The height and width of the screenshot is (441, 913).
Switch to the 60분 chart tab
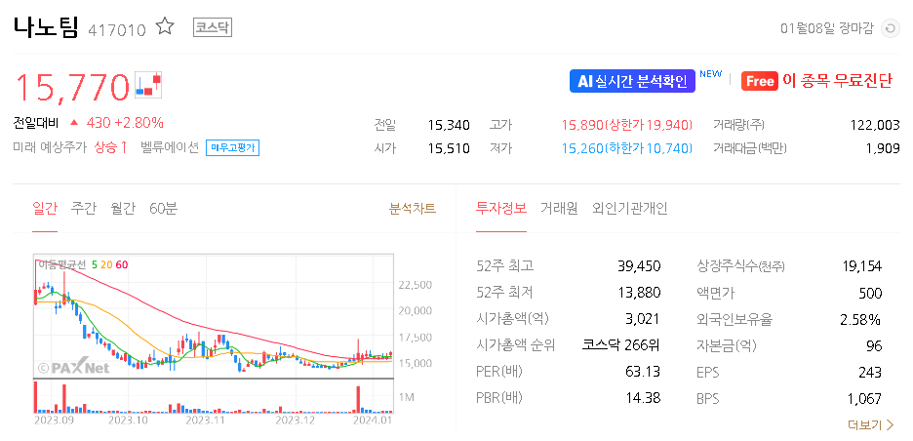(163, 209)
